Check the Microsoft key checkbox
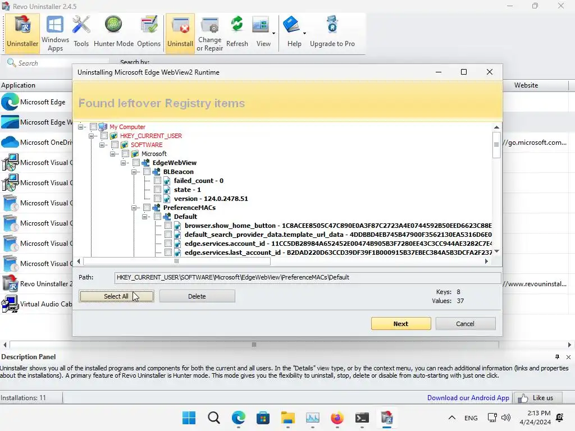Screen dimensions: 575x431 pos(125,154)
